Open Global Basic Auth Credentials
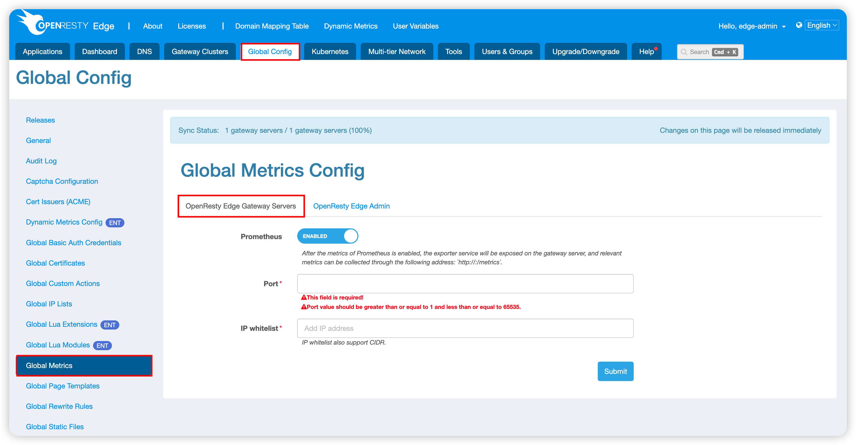The image size is (856, 445). pos(73,243)
